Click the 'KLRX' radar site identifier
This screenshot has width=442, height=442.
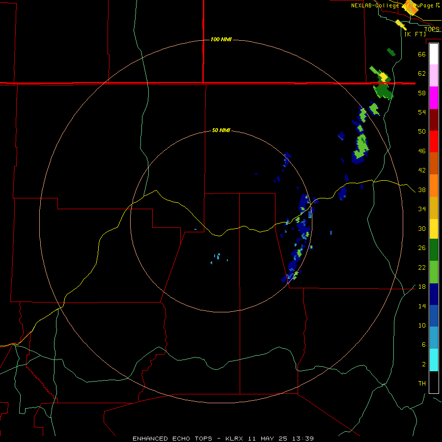coord(233,439)
